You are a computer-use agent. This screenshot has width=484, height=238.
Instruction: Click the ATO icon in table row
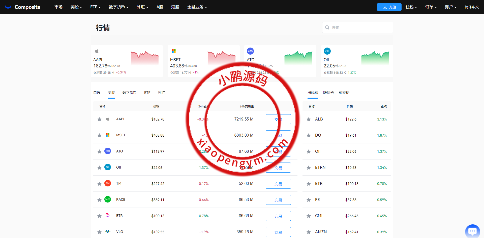click(108, 151)
